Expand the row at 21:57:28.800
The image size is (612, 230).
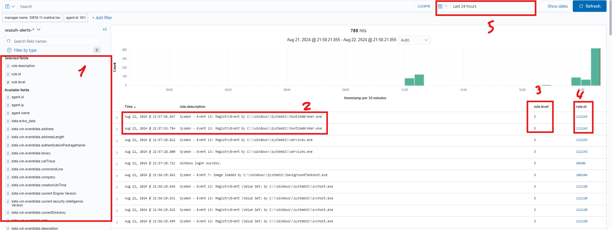point(117,152)
